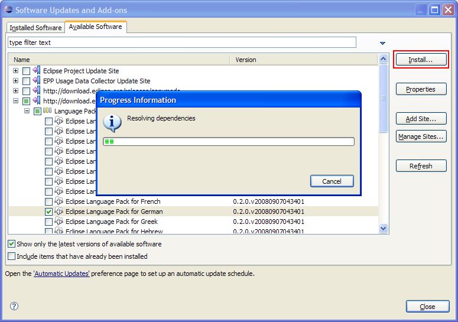Image resolution: width=458 pixels, height=322 pixels.
Task: Uncheck Eclipse Language Pack for German
Action: tap(49, 212)
